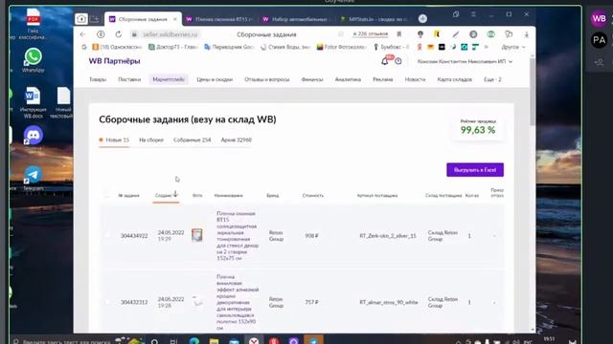Open the new text document on desktop

point(62,102)
